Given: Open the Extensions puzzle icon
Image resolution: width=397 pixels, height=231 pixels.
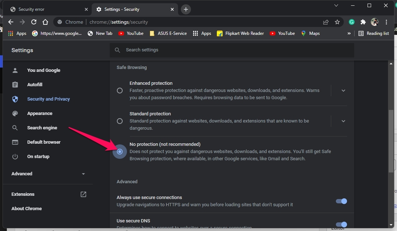Looking at the screenshot, I should 363,22.
